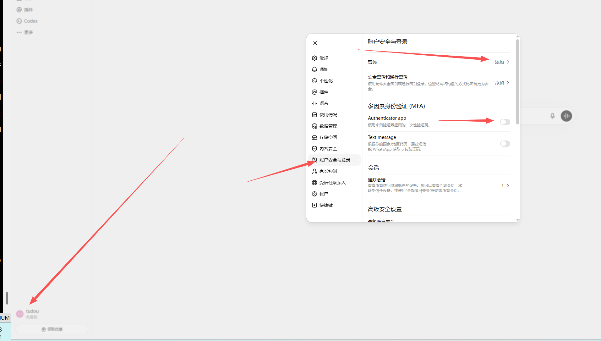The width and height of the screenshot is (601, 341).
Task: Click the 受信任联系人 lifebuoy icon
Action: [x=314, y=183]
